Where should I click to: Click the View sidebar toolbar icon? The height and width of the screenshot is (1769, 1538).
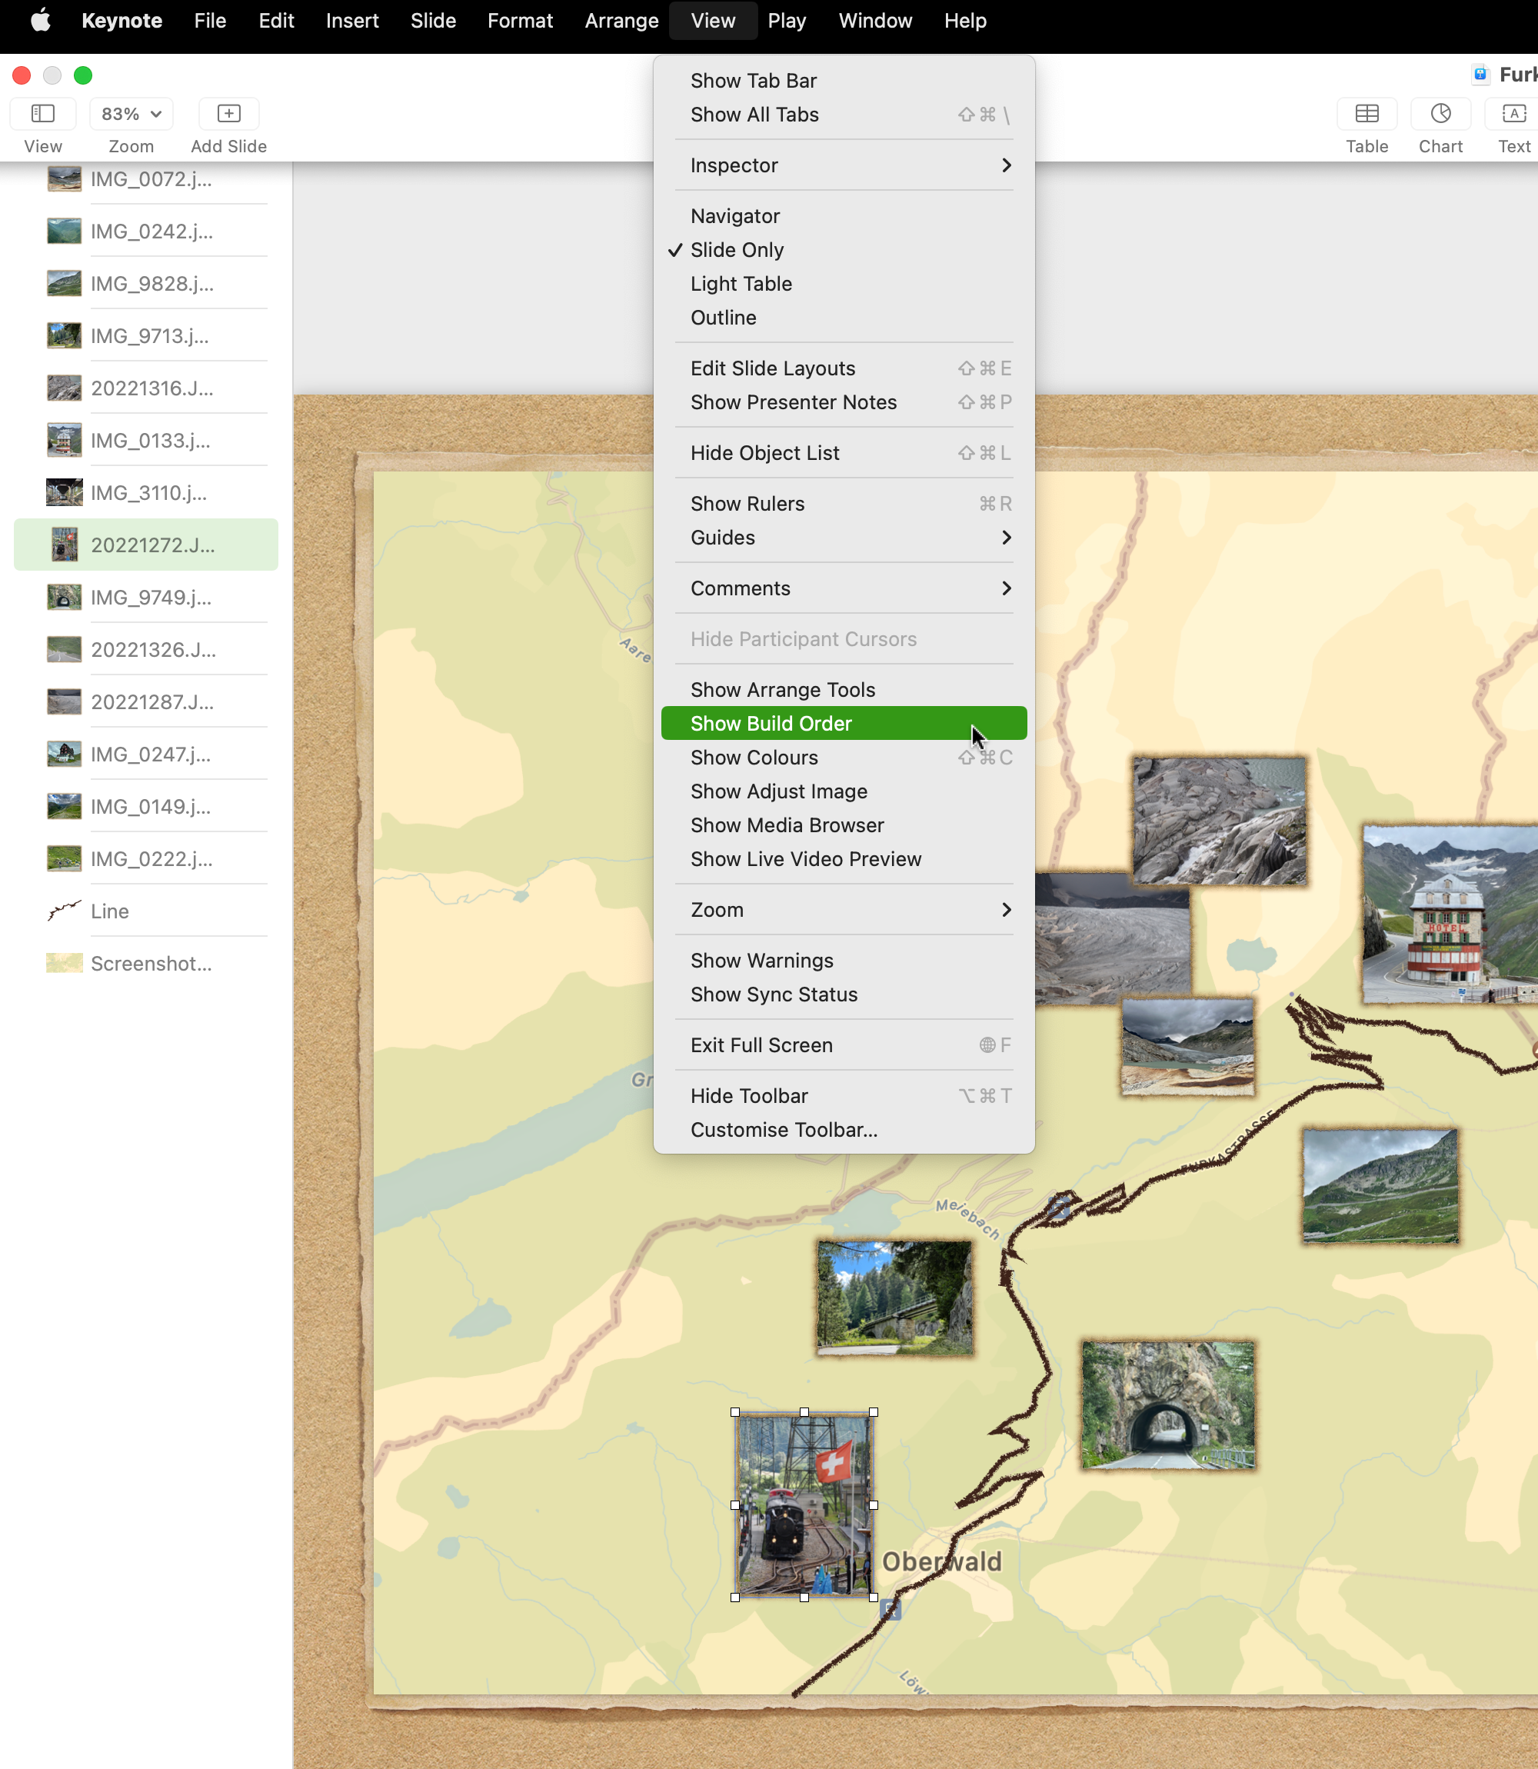(43, 113)
